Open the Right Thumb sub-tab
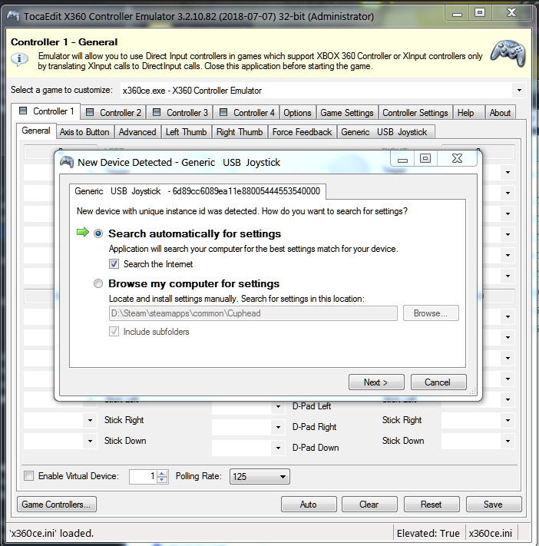 coord(240,132)
